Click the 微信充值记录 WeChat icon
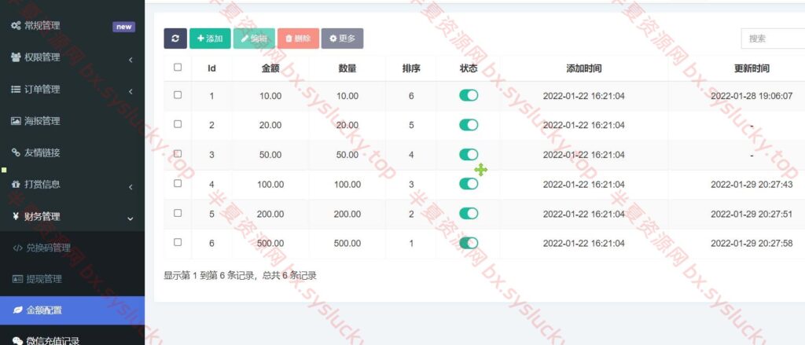The image size is (805, 345). click(x=18, y=341)
